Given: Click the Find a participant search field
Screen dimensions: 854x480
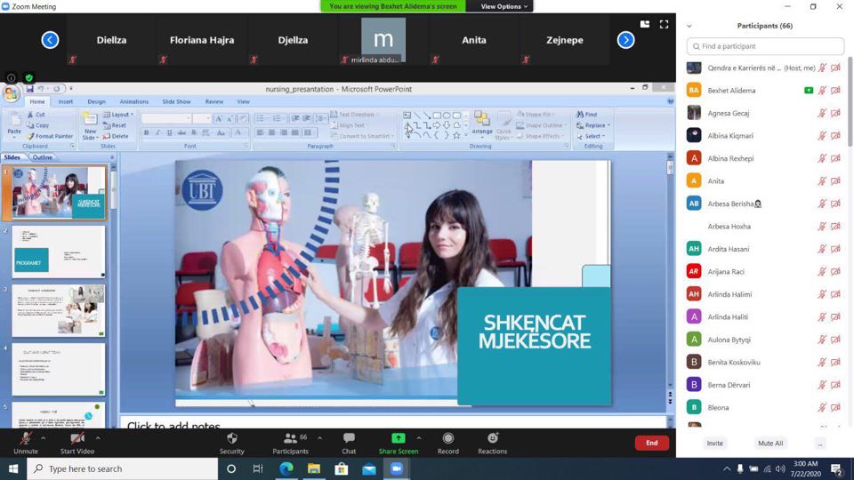Looking at the screenshot, I should coord(765,46).
